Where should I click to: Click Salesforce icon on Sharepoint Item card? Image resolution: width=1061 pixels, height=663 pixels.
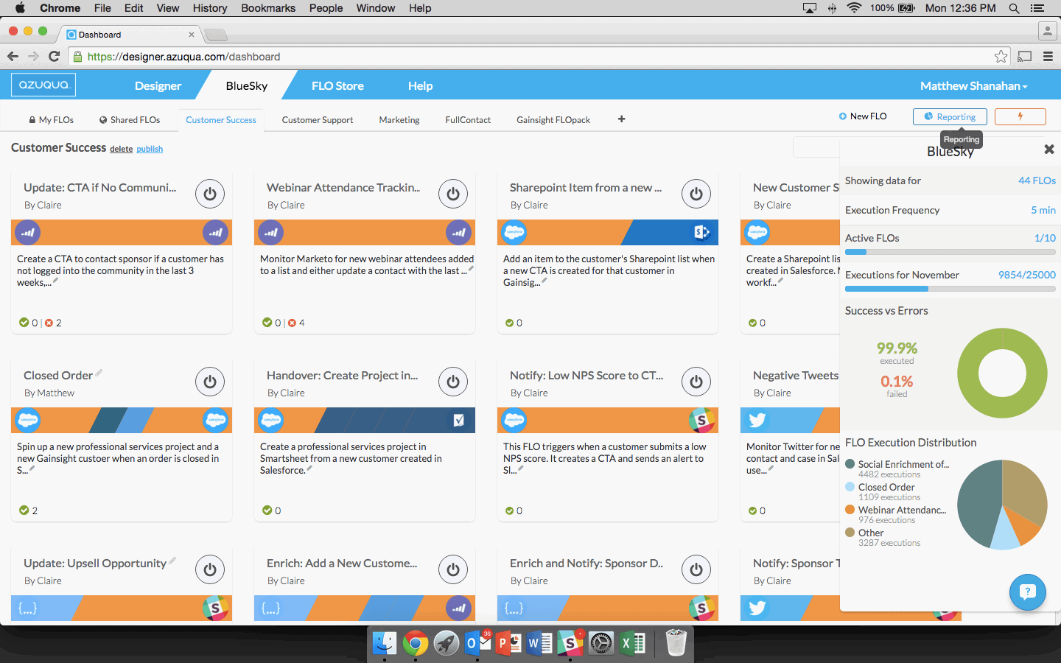(x=514, y=233)
